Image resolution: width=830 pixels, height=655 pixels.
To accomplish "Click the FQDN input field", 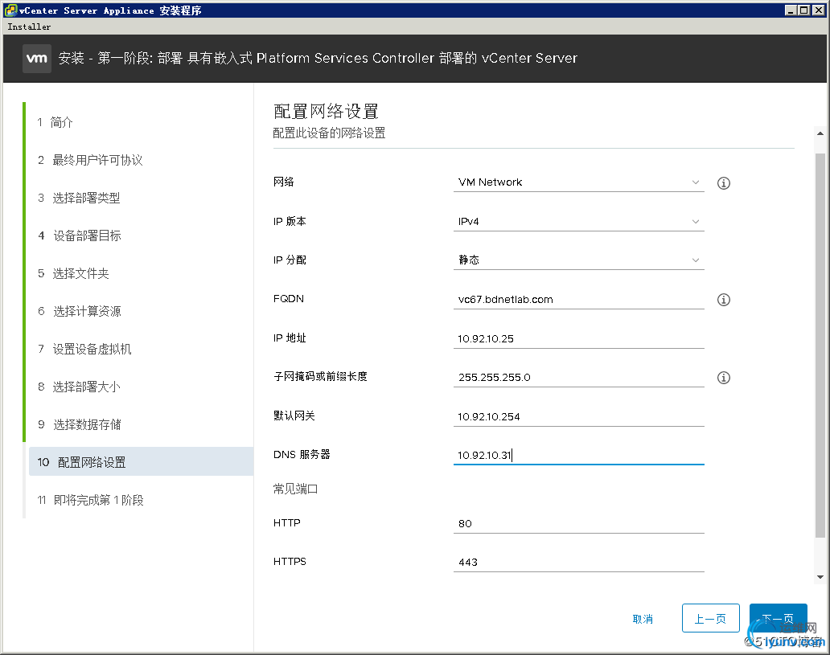I will pos(578,300).
